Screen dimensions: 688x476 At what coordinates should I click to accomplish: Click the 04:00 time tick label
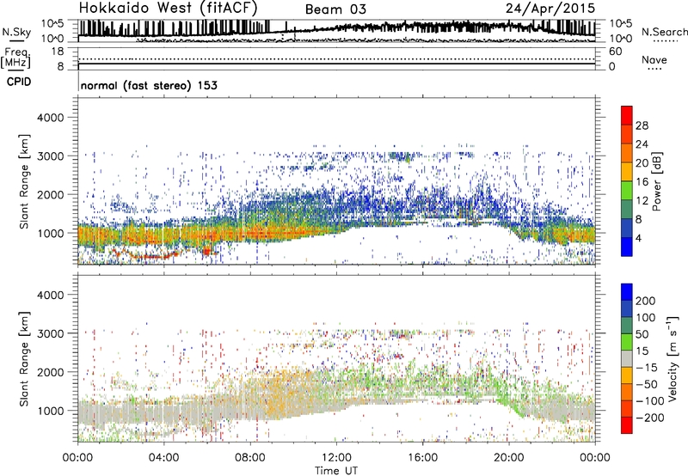coord(163,458)
